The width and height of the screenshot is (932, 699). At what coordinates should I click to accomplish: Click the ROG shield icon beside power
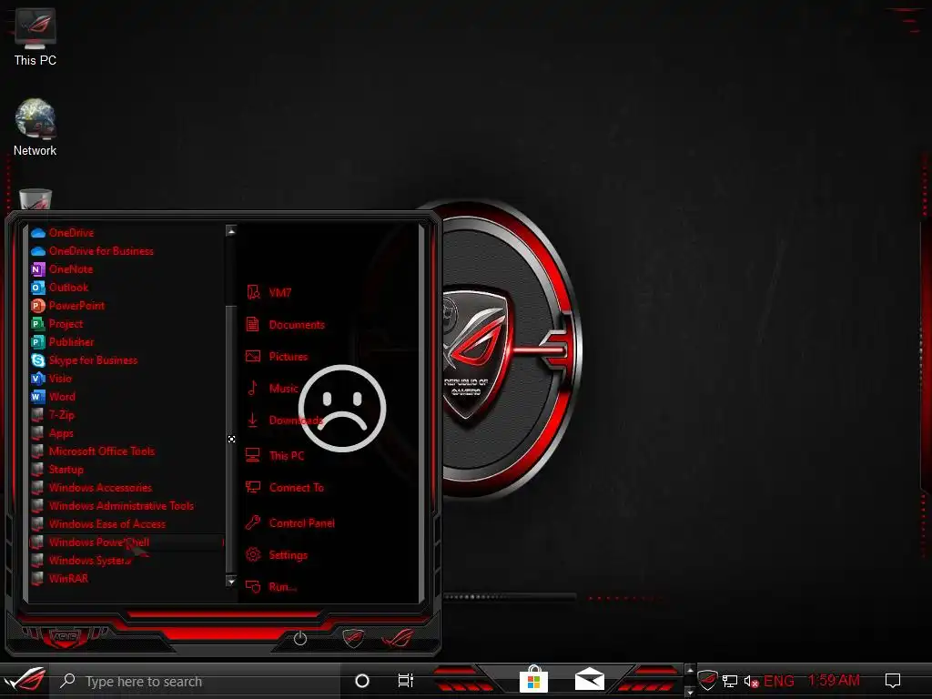point(353,638)
